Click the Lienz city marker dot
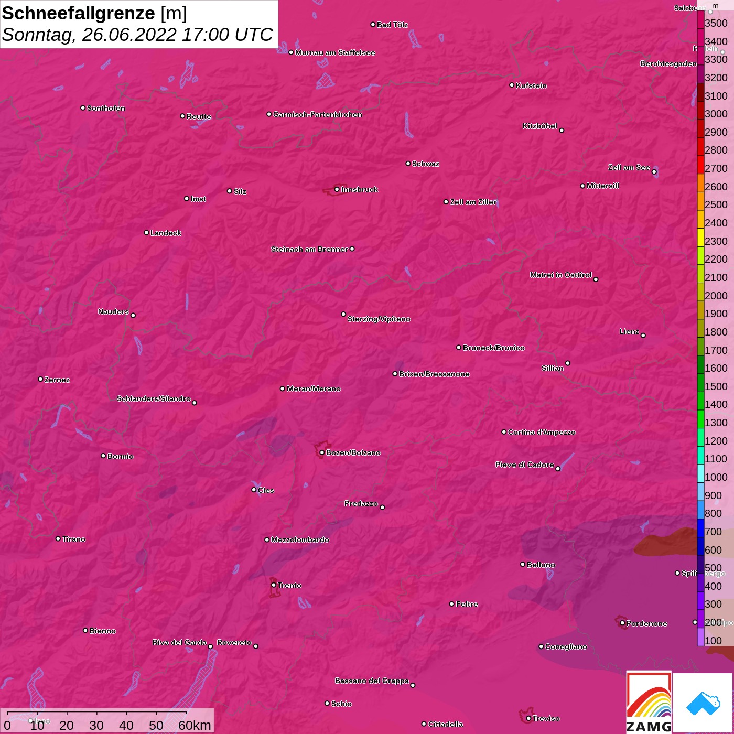 [643, 336]
